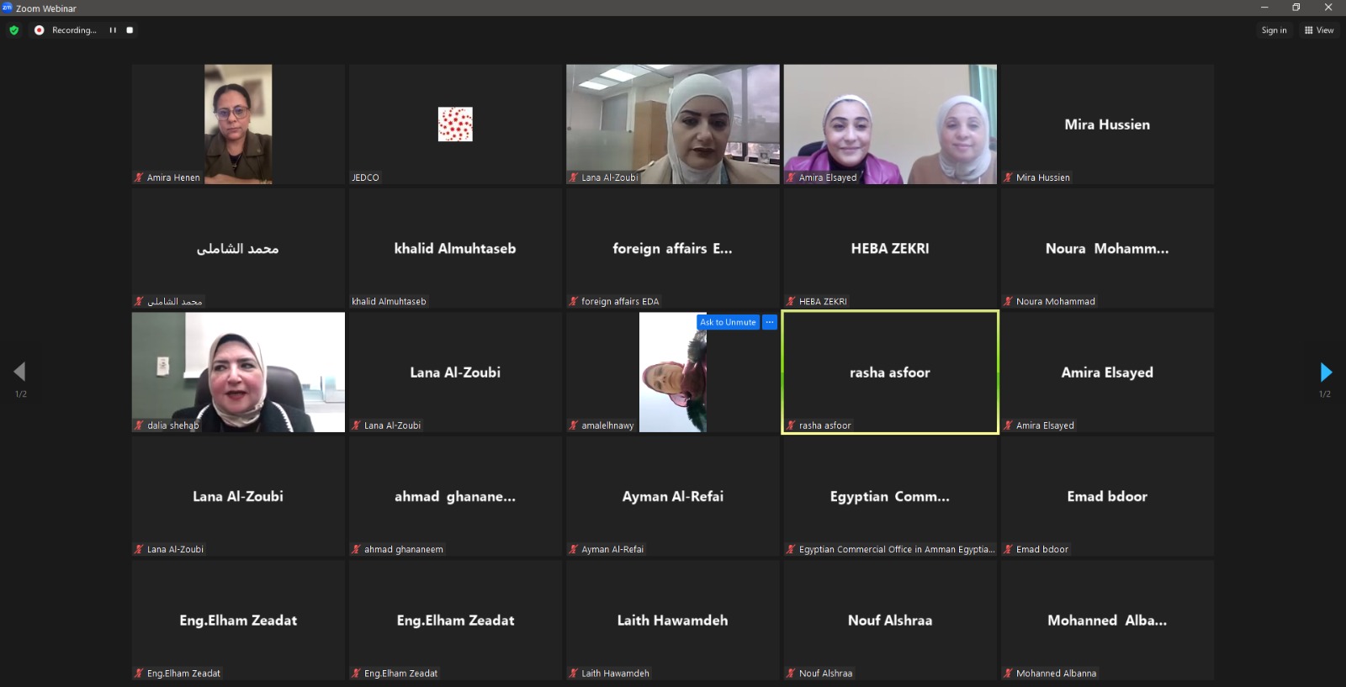Pause the recording
Screen dimensions: 1346x687
tap(113, 30)
